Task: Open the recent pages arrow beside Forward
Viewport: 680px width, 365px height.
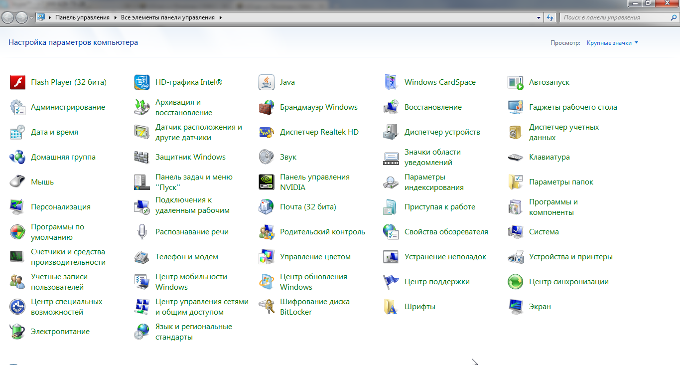Action: (x=32, y=18)
